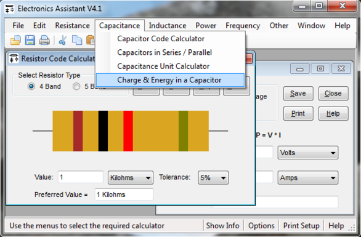Choose Capacitors in Series / Parallel
Viewport: 361px width, 237px height.
pyautogui.click(x=170, y=52)
